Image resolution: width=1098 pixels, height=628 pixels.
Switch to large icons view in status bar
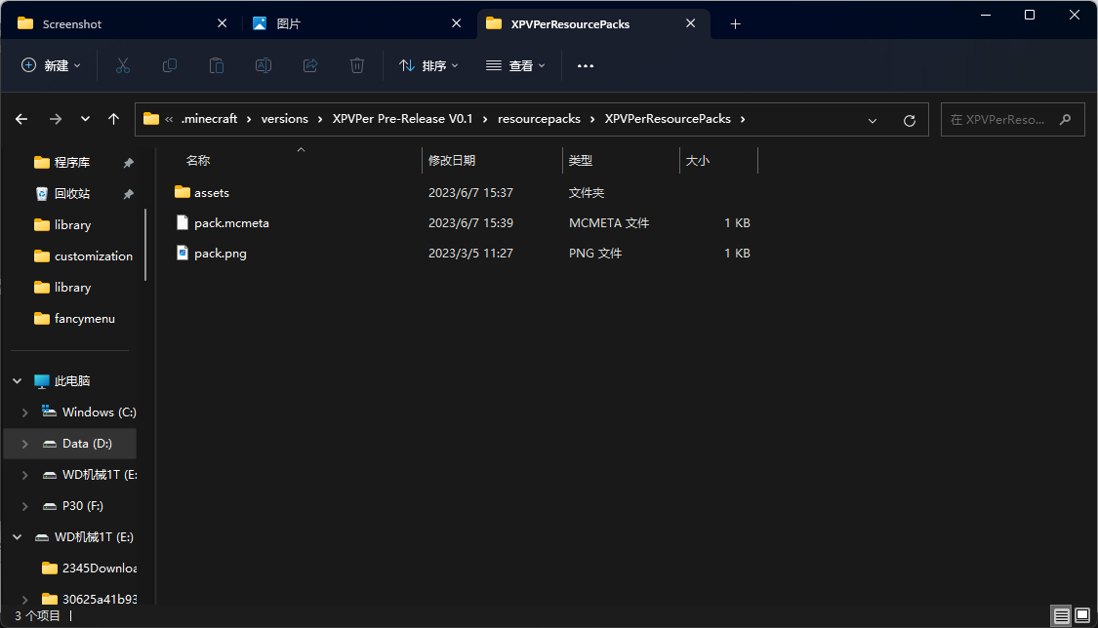point(1082,615)
